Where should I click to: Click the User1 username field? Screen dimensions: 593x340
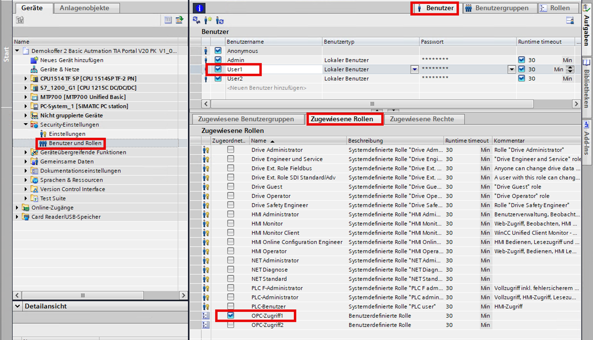tap(274, 69)
